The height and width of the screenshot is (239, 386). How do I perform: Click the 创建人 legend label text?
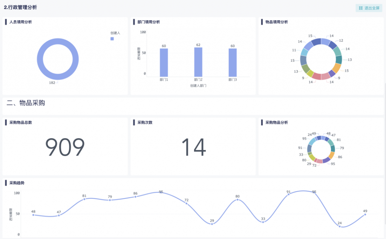115,33
